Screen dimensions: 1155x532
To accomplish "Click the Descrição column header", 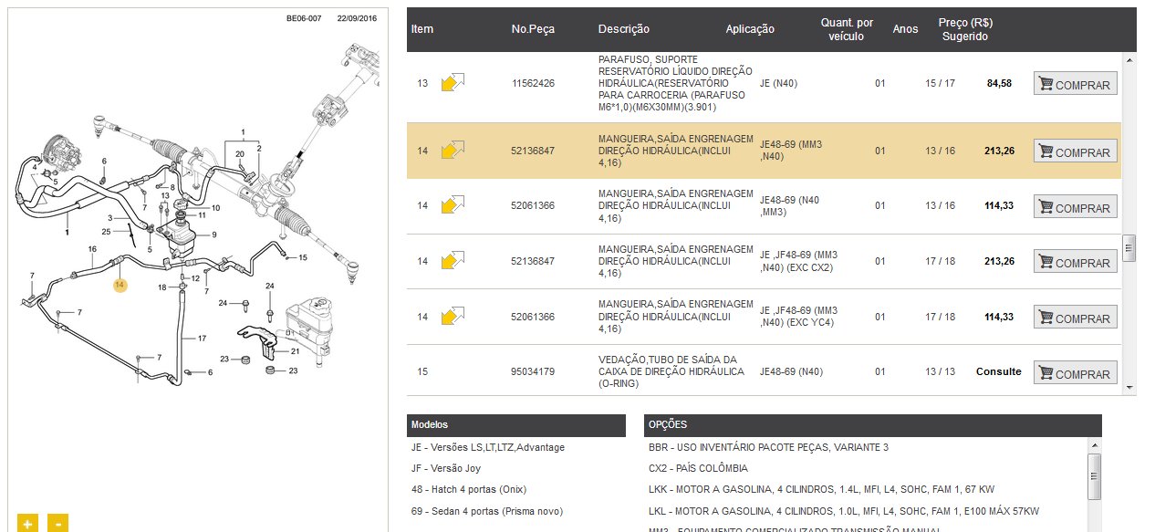I will (624, 29).
